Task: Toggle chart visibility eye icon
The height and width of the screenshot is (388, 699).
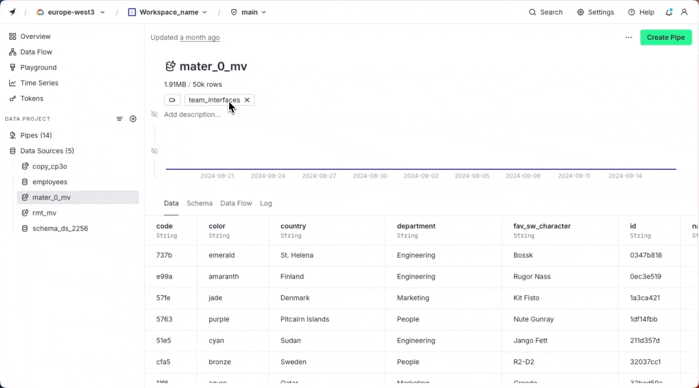Action: tap(154, 151)
